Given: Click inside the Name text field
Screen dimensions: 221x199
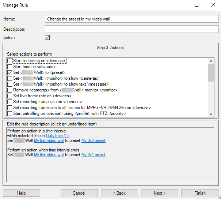Looking at the screenshot, I should click(x=132, y=19).
